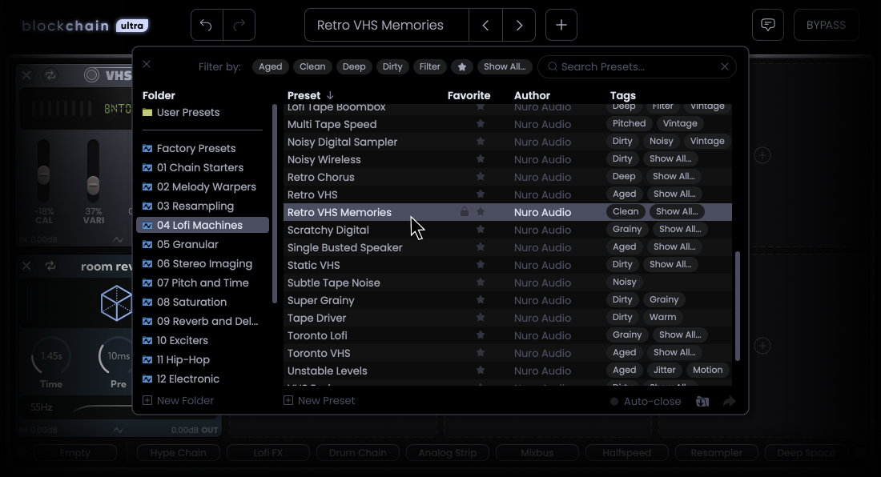
Task: Favorite the Multi Tape Speed preset star
Action: [481, 124]
